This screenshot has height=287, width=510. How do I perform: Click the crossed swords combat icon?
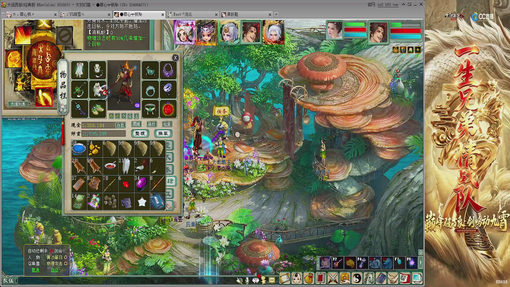pyautogui.click(x=333, y=278)
